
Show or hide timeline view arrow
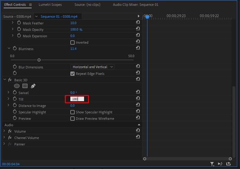(x=139, y=16)
